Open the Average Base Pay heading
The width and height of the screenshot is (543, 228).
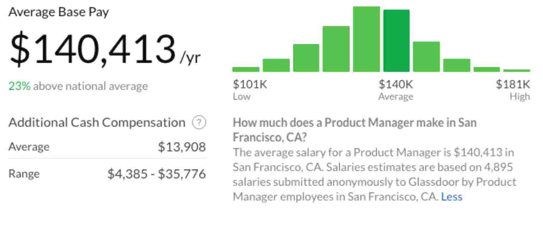(59, 11)
